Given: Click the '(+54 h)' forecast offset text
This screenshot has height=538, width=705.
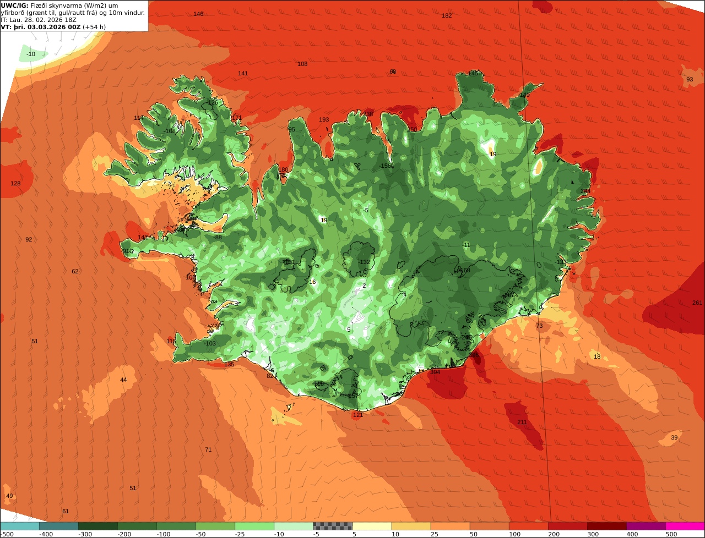Looking at the screenshot, I should [x=94, y=27].
